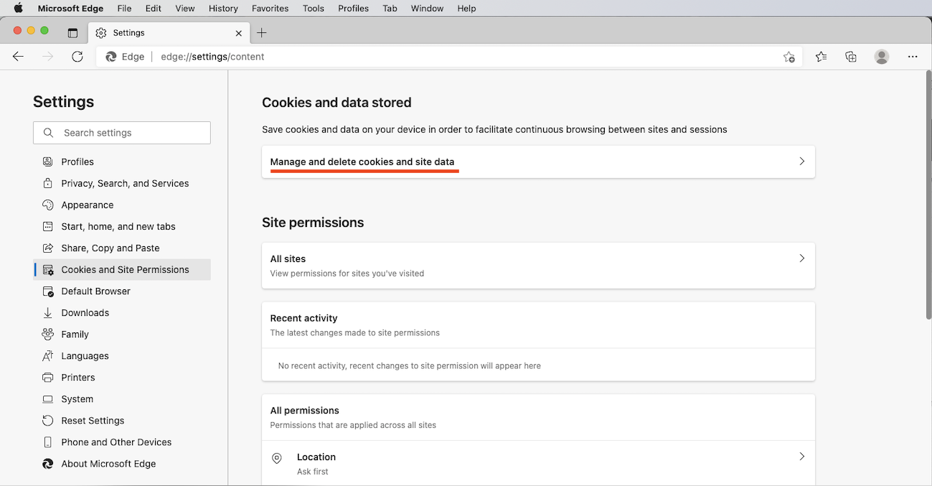Open the Profiles menu in menu bar
This screenshot has width=932, height=486.
(353, 9)
